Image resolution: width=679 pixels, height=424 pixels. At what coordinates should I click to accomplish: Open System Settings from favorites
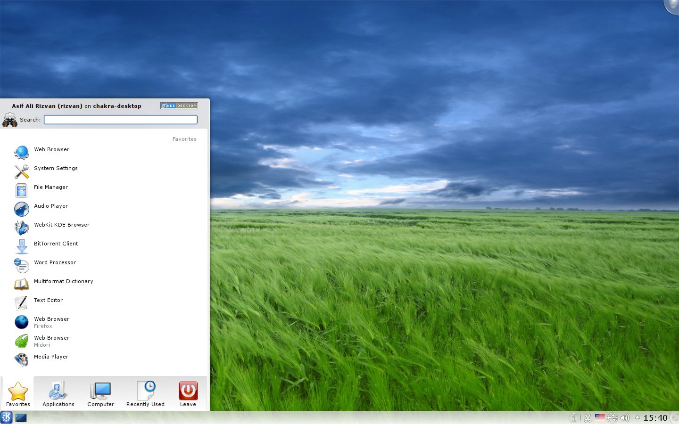(104, 171)
